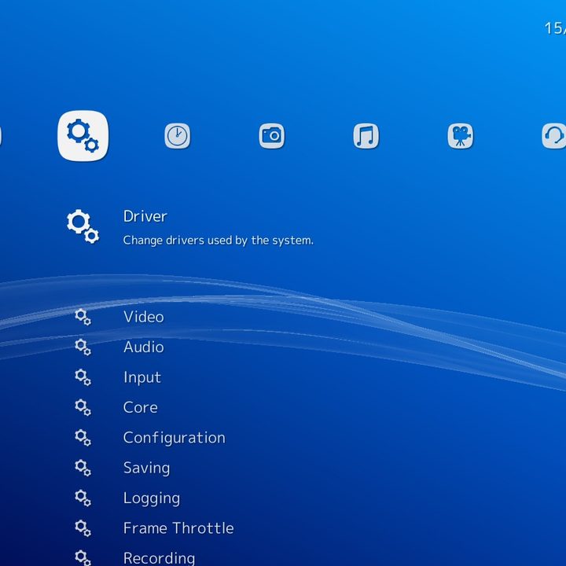Click the gears icon beside Driver
The width and height of the screenshot is (566, 566).
tap(83, 226)
